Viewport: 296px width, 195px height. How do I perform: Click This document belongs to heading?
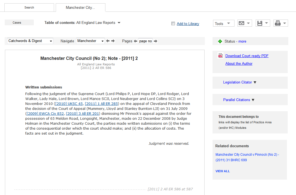tap(239, 117)
